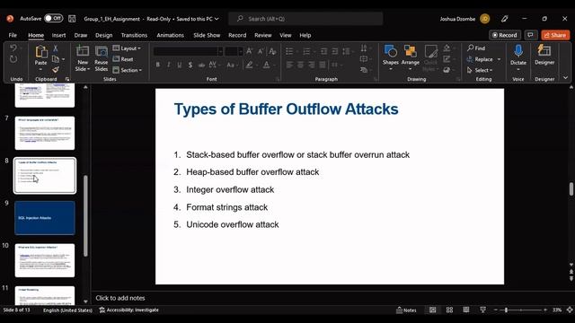Click the Dictate microphone icon
This screenshot has width=575, height=323.
(518, 51)
